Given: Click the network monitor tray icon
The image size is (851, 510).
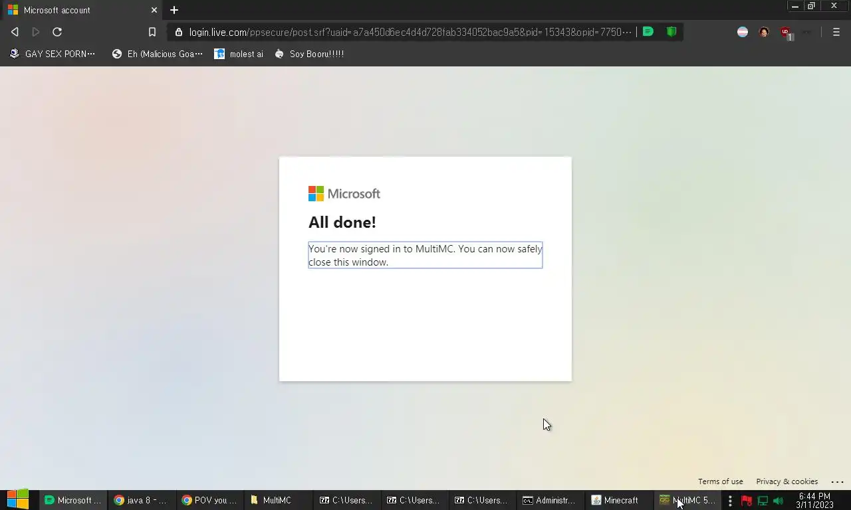Looking at the screenshot, I should pos(763,501).
